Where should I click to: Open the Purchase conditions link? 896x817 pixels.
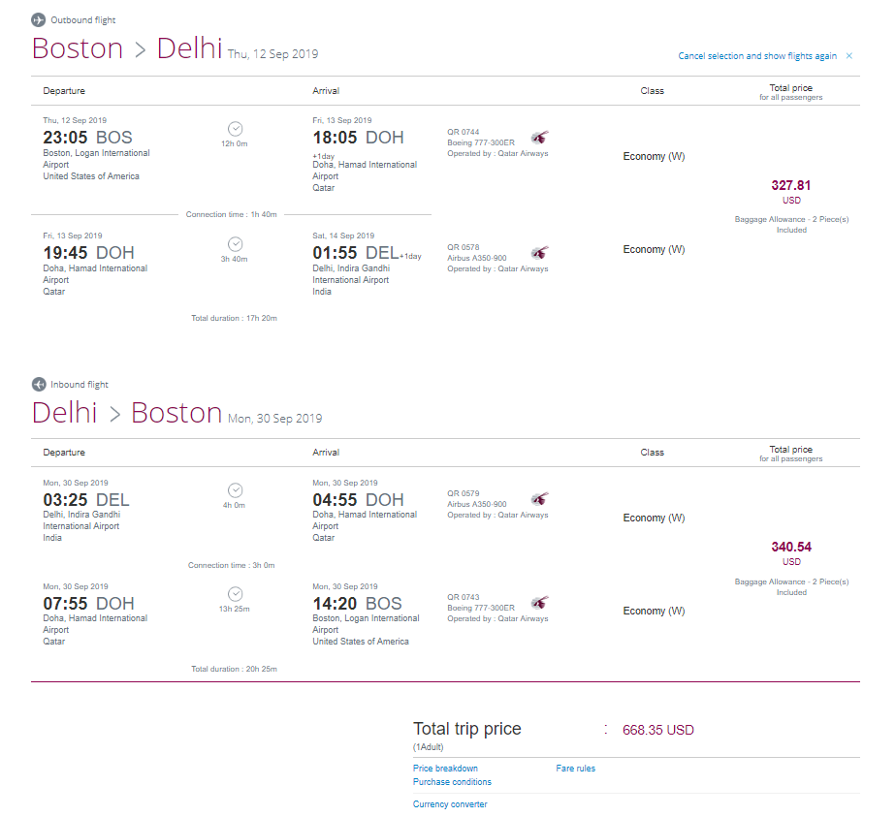click(x=452, y=782)
